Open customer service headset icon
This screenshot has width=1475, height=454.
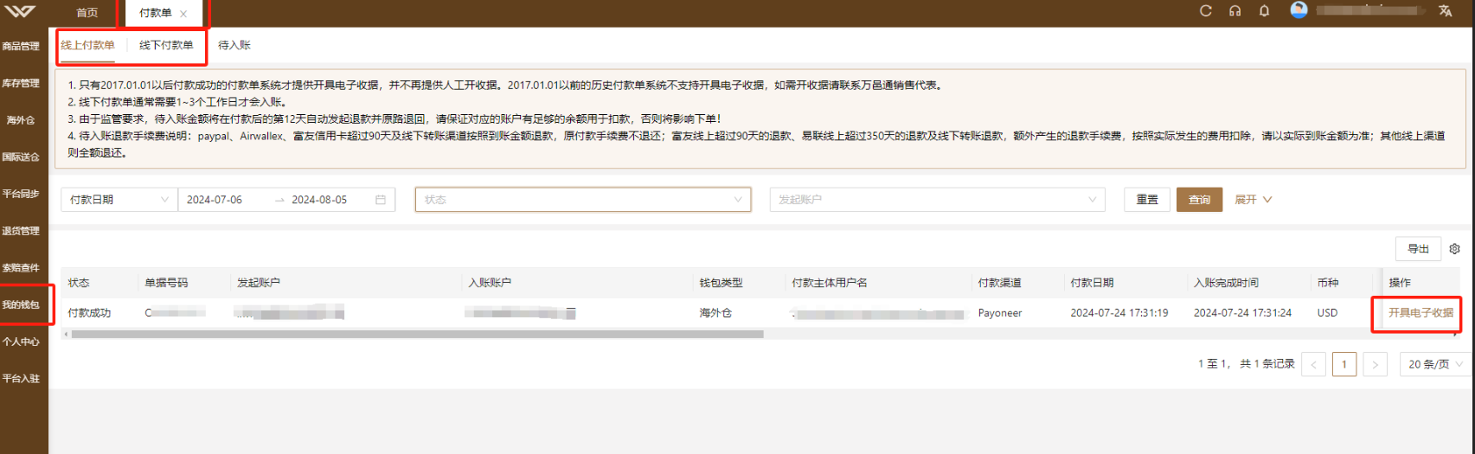1235,11
